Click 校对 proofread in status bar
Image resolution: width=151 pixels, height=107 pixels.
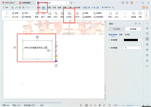(x=42, y=105)
